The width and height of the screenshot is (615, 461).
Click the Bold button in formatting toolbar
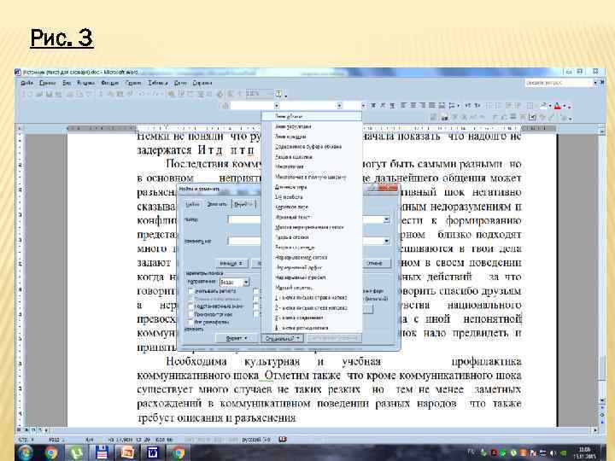[373, 106]
